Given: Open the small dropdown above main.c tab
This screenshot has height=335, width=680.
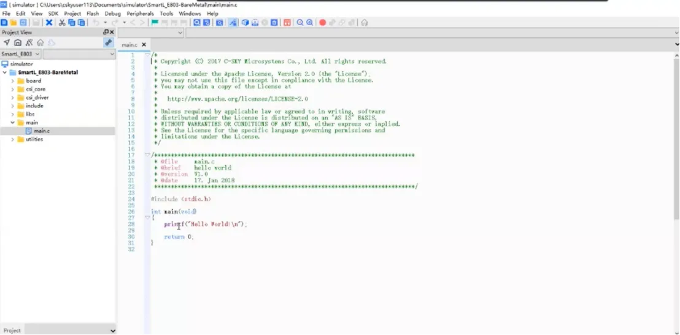Looking at the screenshot, I should click(151, 33).
